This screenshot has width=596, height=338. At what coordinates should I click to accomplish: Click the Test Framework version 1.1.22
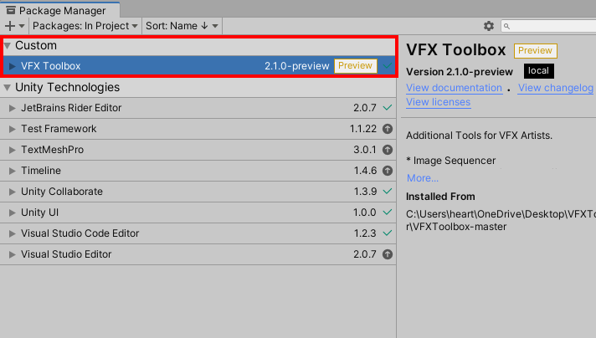363,129
